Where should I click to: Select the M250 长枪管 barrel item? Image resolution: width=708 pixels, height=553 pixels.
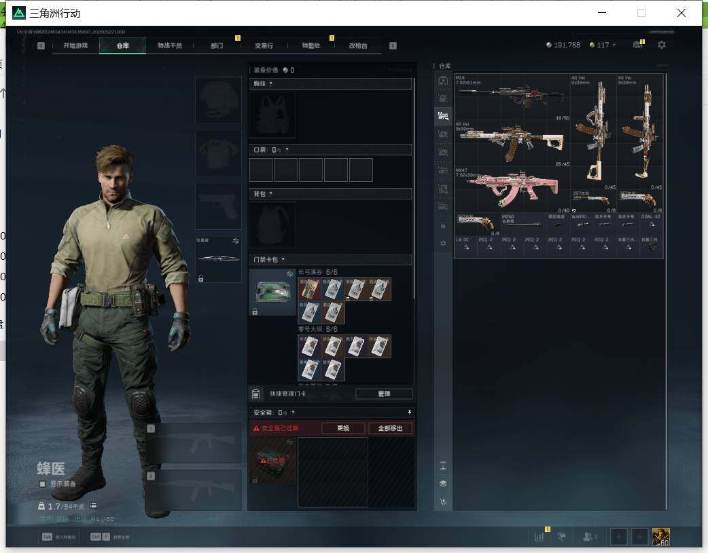523,224
